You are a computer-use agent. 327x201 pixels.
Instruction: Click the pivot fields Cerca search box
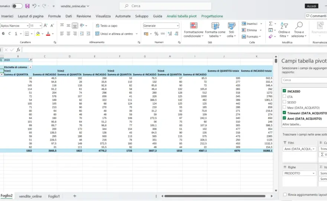[304, 80]
